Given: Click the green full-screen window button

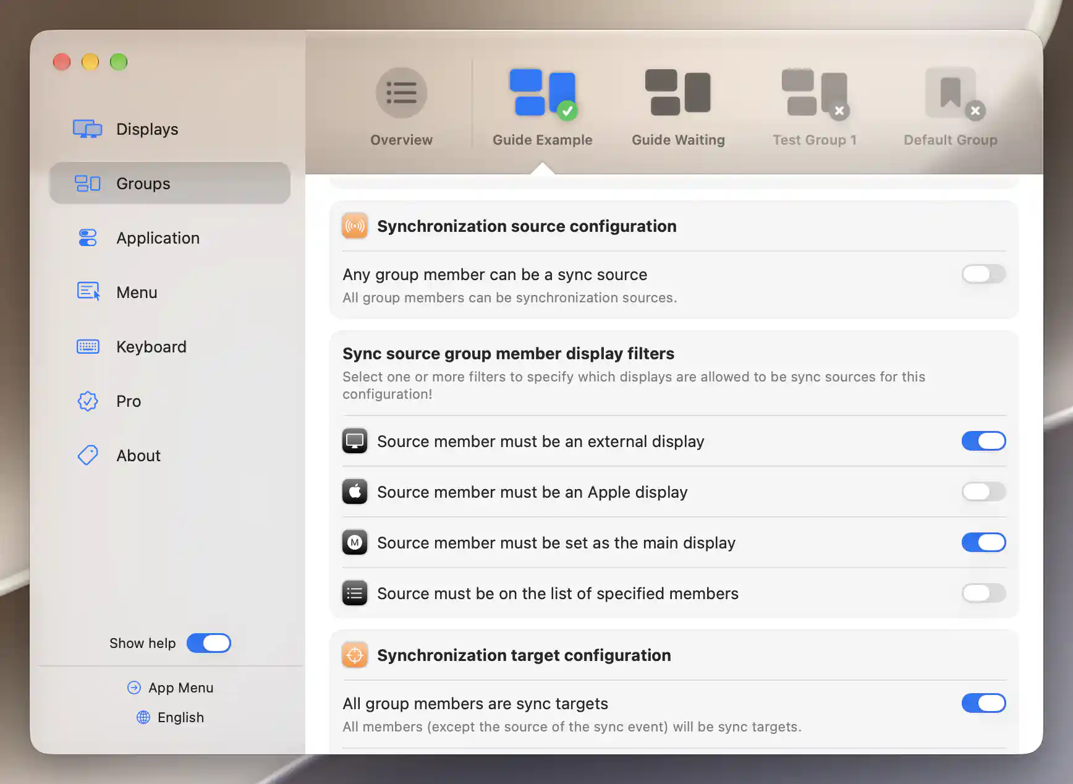Looking at the screenshot, I should (x=119, y=62).
